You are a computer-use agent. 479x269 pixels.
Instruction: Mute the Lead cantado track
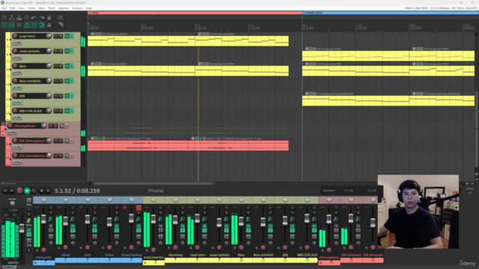(56, 52)
